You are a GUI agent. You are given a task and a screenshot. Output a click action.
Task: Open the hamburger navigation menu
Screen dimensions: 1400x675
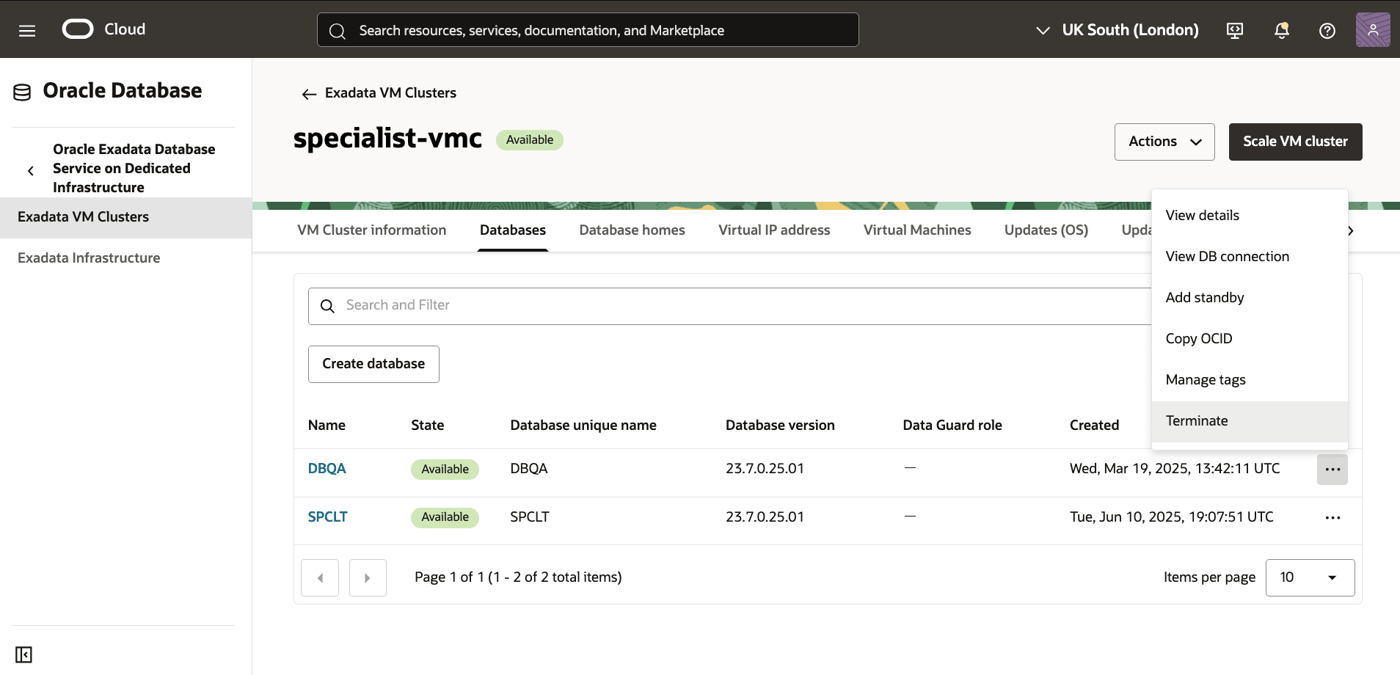pos(27,30)
